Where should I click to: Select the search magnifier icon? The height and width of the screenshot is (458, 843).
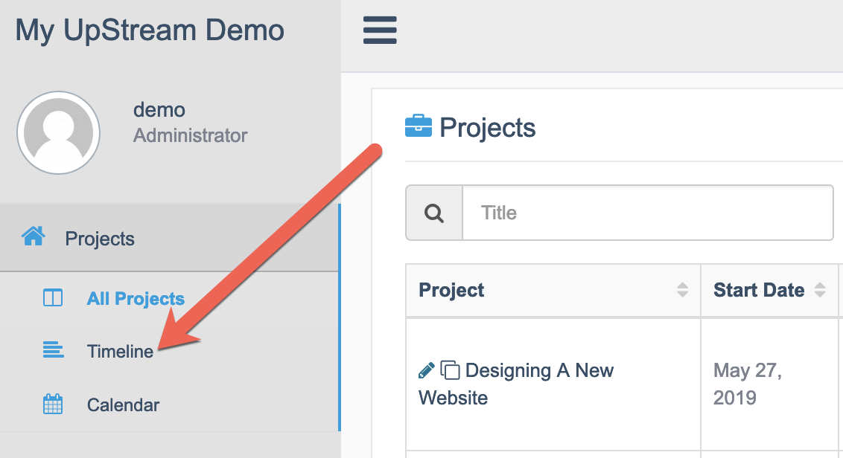coord(434,213)
